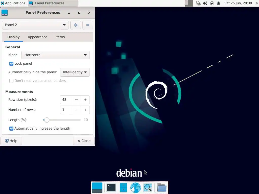This screenshot has height=194, width=259.
Task: Open the Web Browser globe icon
Action: tap(136, 188)
